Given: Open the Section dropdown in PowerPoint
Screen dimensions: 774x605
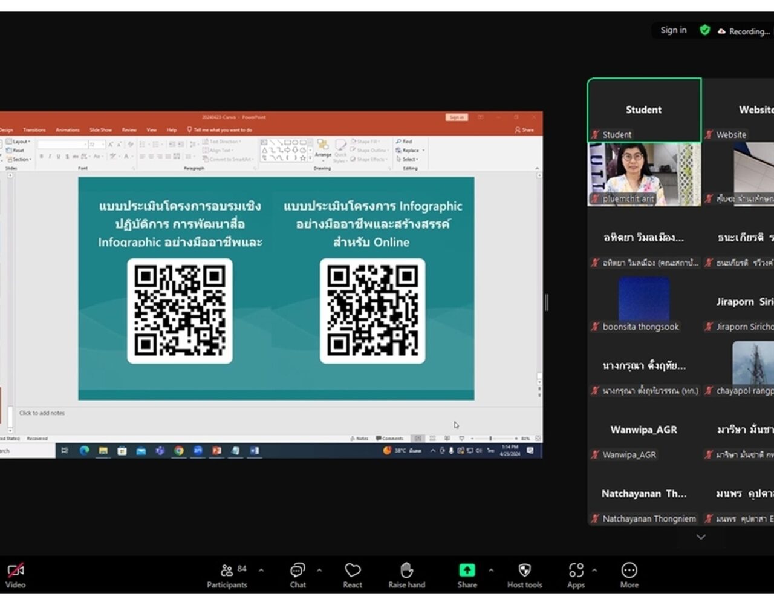Looking at the screenshot, I should [18, 159].
